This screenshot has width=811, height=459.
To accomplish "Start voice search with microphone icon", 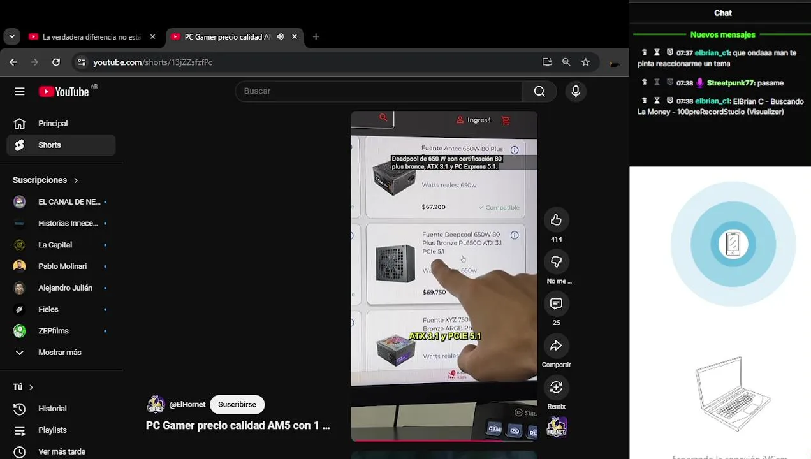I will click(576, 91).
